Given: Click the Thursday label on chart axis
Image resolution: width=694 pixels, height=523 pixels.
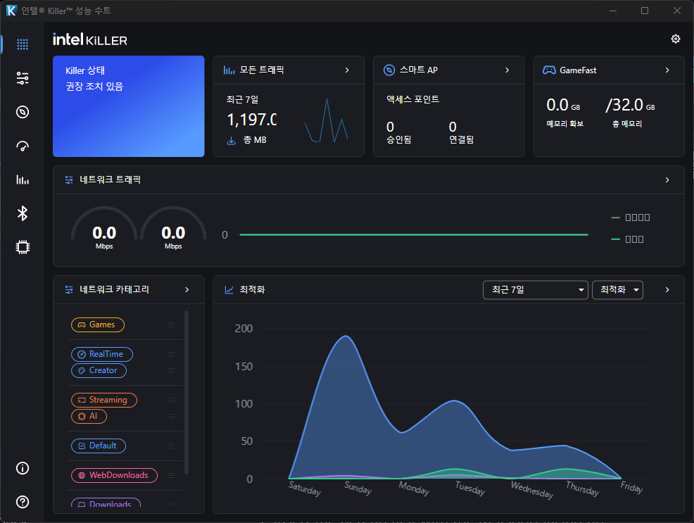Looking at the screenshot, I should [583, 489].
